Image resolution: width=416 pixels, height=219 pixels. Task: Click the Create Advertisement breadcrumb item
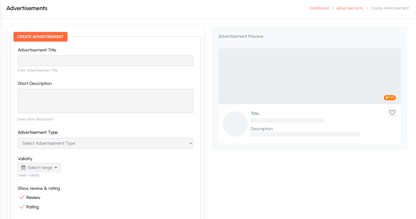click(x=389, y=8)
